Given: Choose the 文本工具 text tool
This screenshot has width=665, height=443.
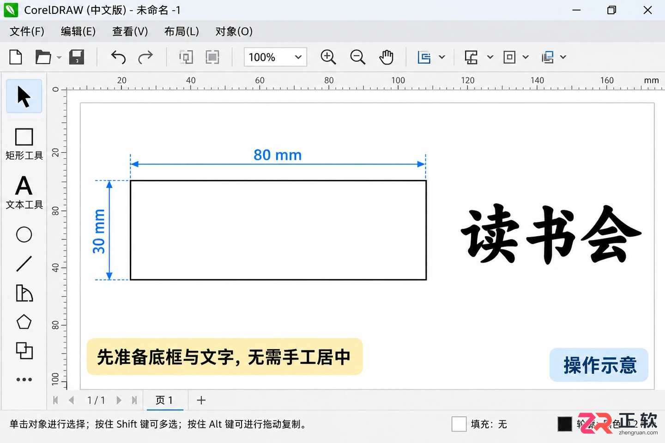Looking at the screenshot, I should [x=24, y=192].
